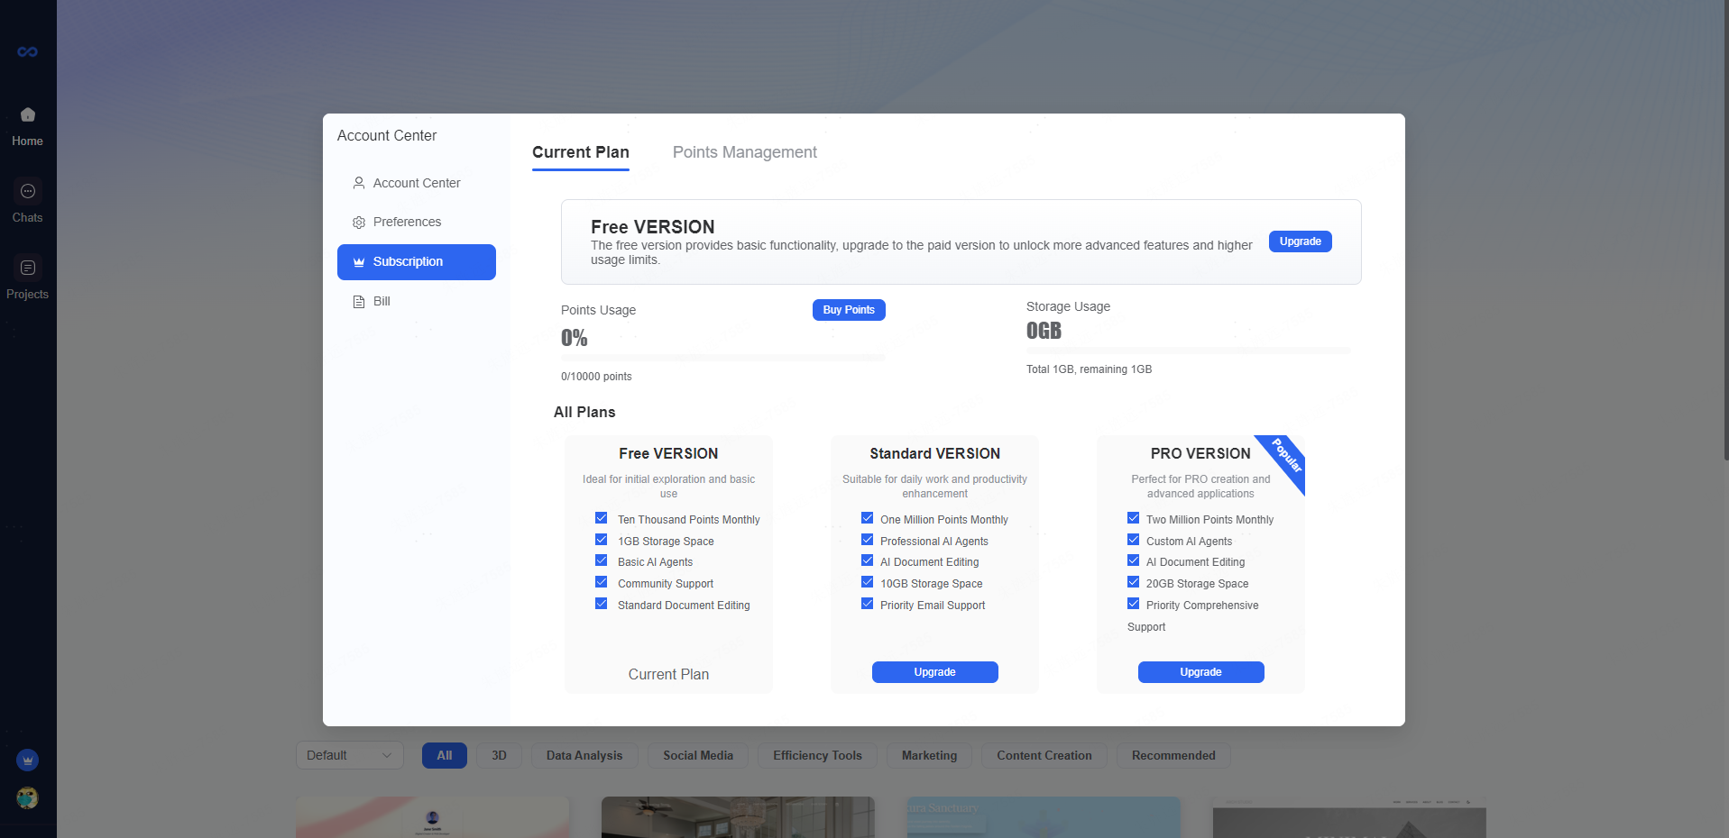The height and width of the screenshot is (838, 1729).
Task: Open the Chats icon in the sidebar
Action: click(x=27, y=191)
